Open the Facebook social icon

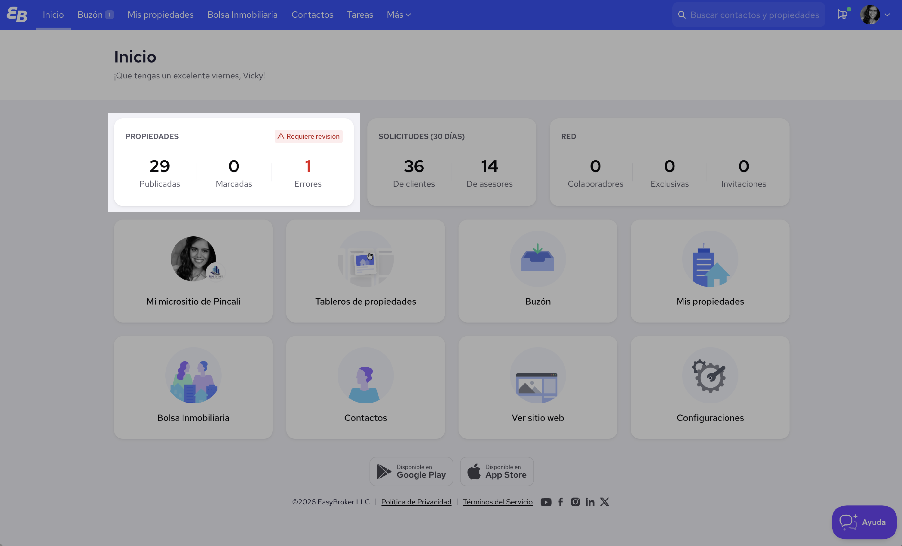point(560,502)
